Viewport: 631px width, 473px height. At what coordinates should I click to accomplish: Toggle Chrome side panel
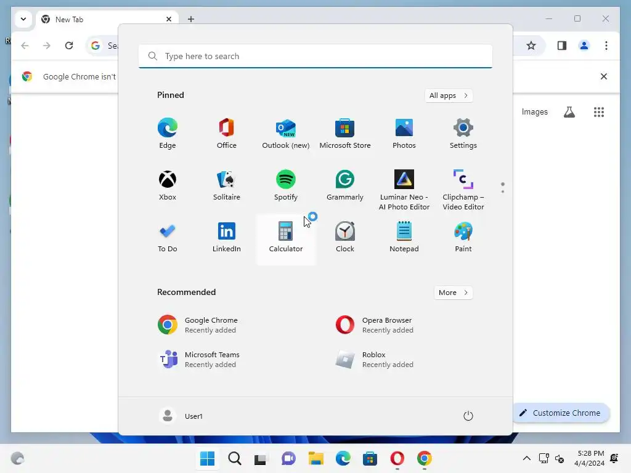tap(562, 46)
